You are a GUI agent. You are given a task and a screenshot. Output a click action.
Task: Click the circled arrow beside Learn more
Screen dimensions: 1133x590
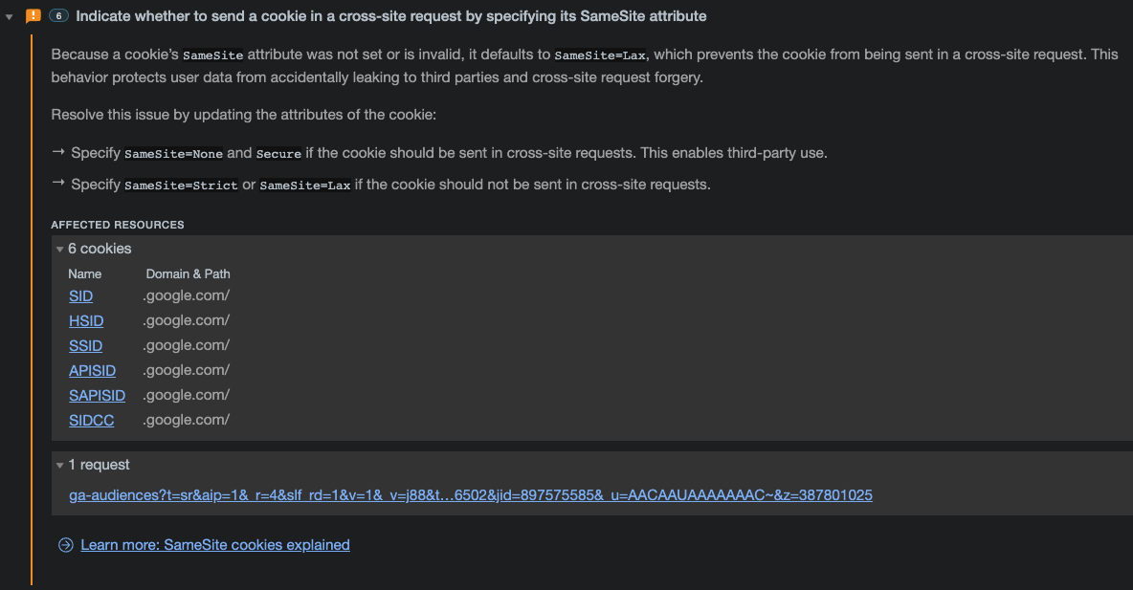[x=66, y=545]
